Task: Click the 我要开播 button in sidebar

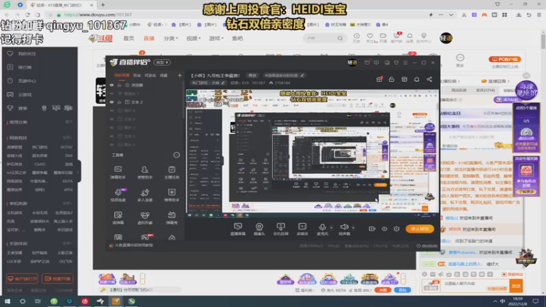Action: click(x=57, y=278)
